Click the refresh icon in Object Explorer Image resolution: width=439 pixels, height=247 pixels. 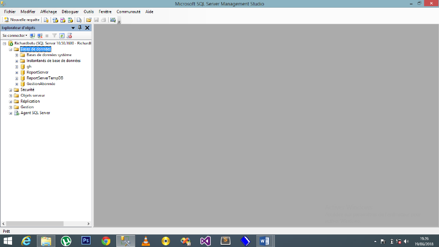62,36
